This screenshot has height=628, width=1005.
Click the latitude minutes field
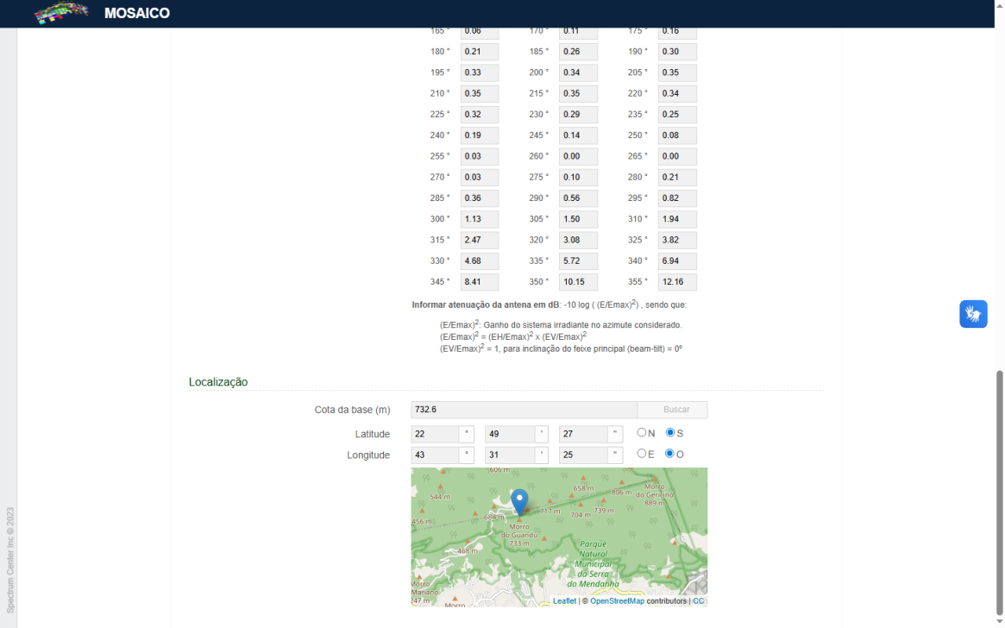click(509, 435)
